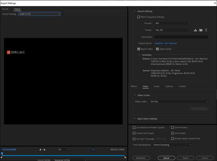Click the Import Preset icon
Screen dimensions: 217x161
click(x=201, y=30)
